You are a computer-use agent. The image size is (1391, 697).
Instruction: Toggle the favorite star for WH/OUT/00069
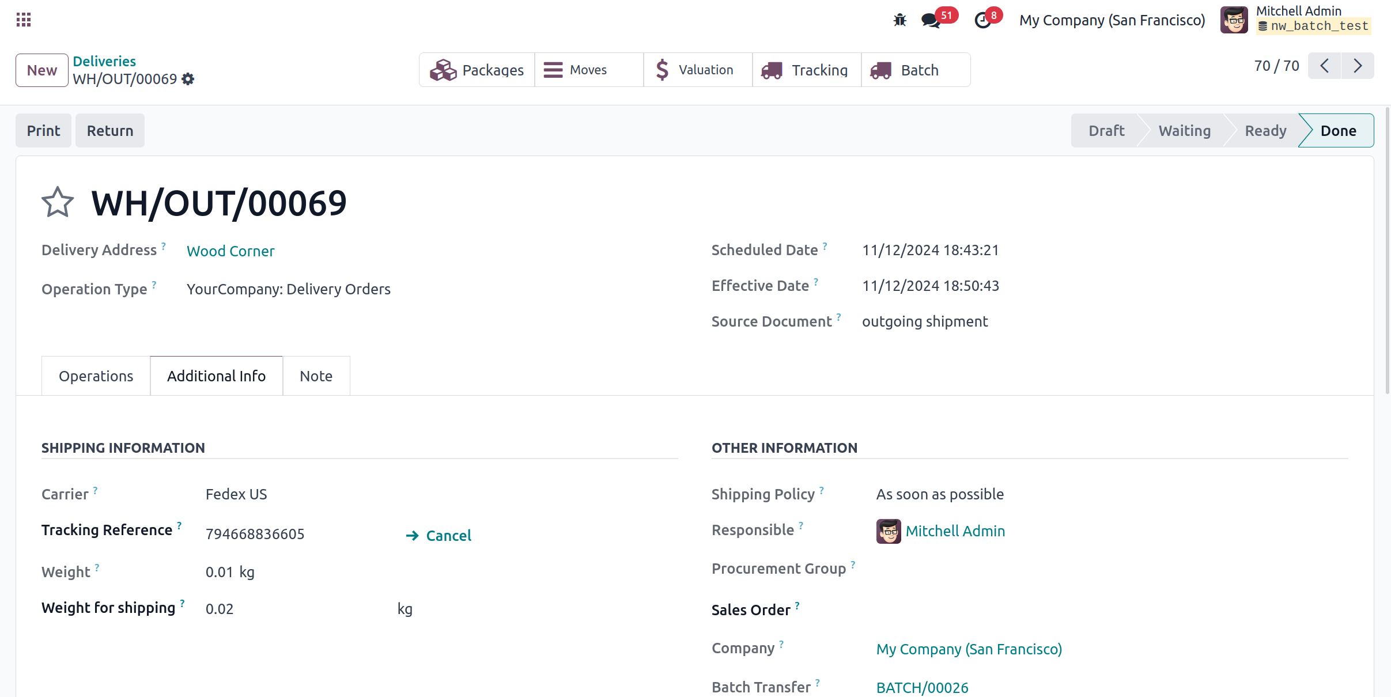[x=58, y=202]
